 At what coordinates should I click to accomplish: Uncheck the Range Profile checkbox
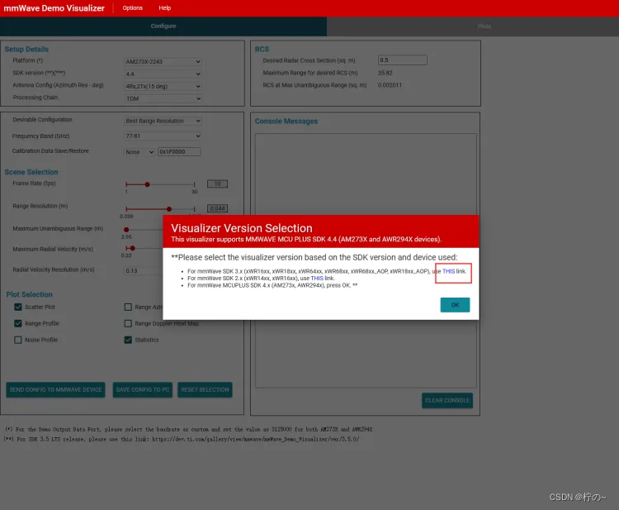18,323
